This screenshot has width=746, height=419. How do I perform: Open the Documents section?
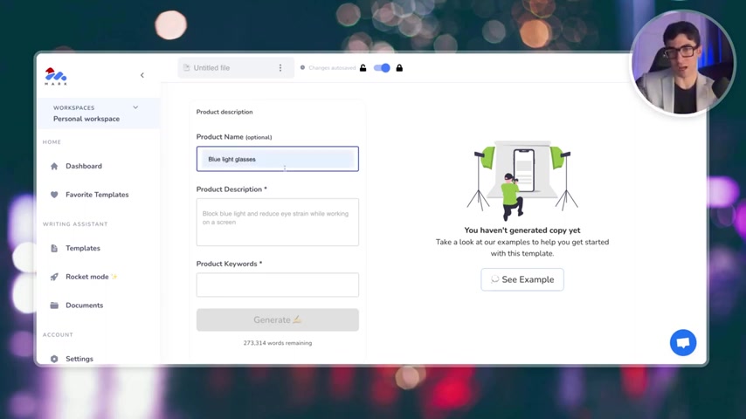[84, 306]
